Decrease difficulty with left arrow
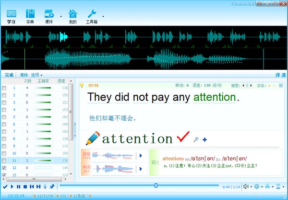 [243, 86]
